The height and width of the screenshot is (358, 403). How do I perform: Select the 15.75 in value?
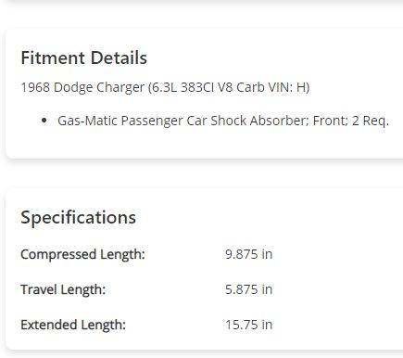(249, 325)
